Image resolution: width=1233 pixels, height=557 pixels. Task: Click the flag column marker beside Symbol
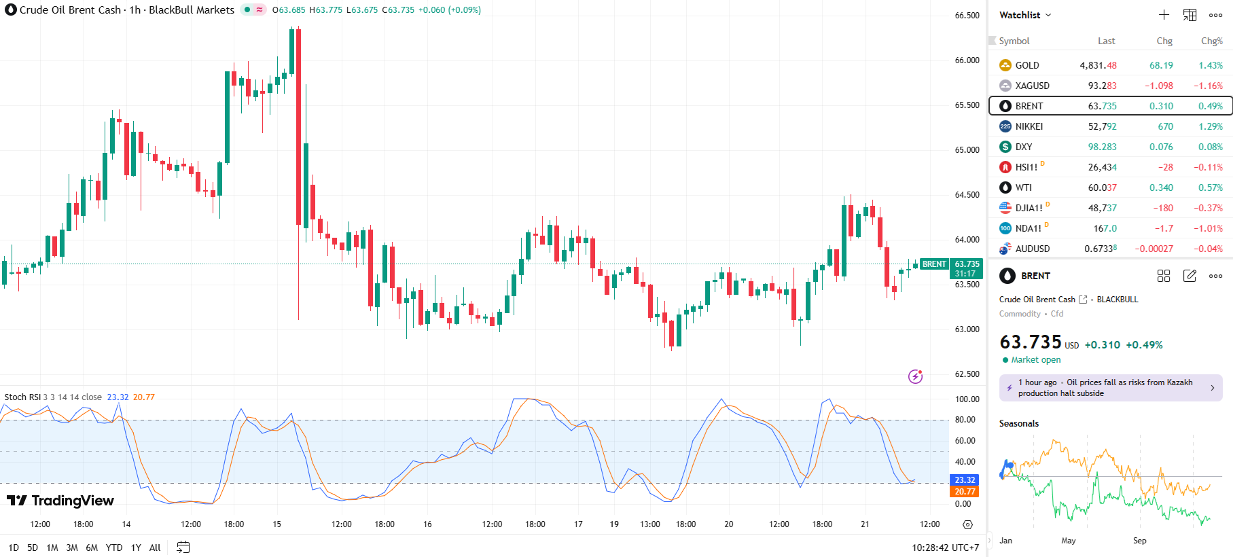click(x=992, y=41)
